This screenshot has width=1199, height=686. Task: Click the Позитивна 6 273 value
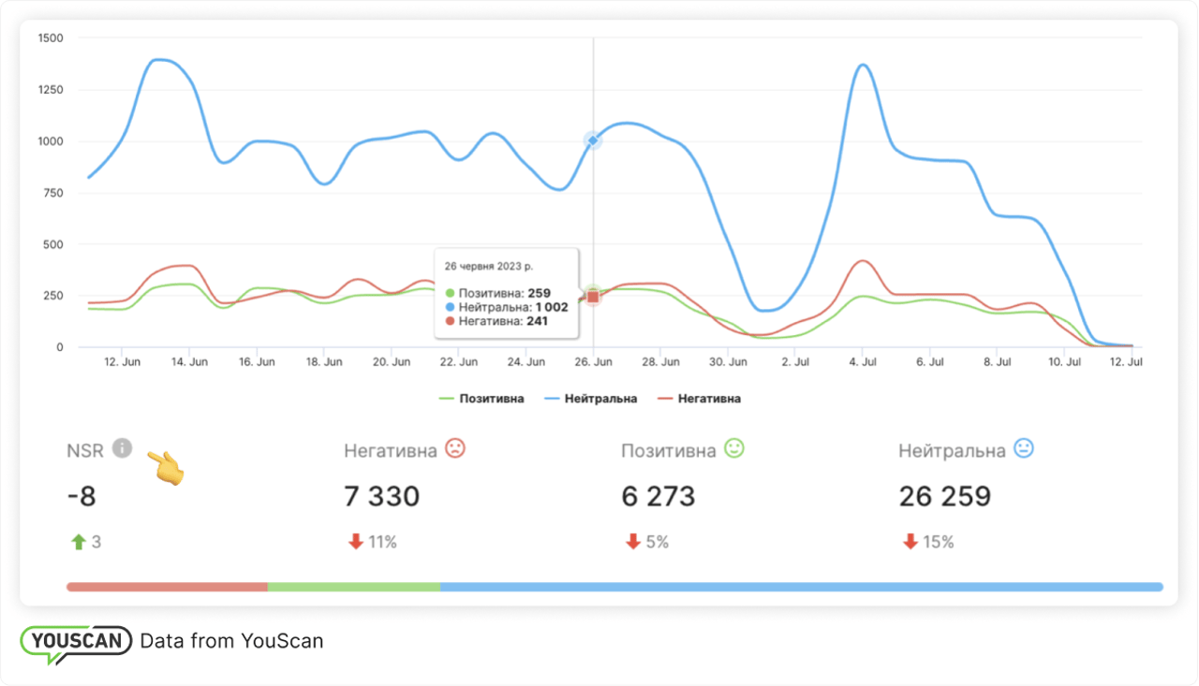click(x=658, y=496)
